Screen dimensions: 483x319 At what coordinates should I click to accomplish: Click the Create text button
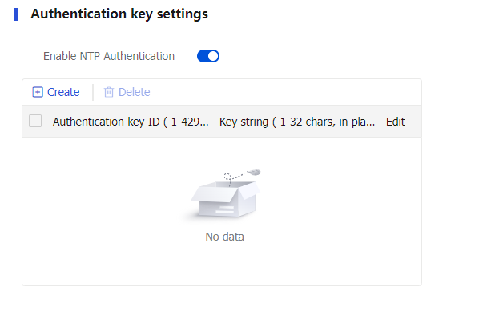(x=63, y=92)
